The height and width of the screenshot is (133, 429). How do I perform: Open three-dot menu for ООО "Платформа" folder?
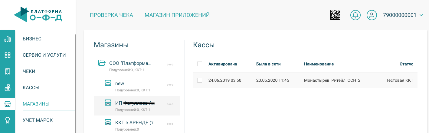[170, 65]
